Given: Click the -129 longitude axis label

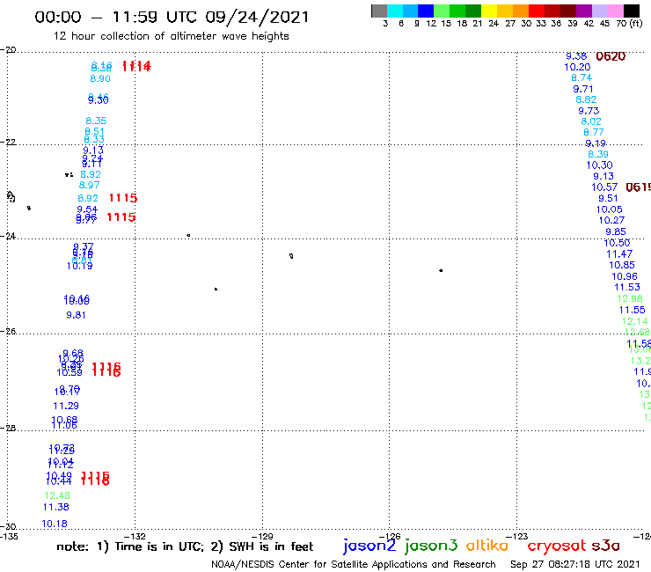Looking at the screenshot, I should tap(263, 536).
